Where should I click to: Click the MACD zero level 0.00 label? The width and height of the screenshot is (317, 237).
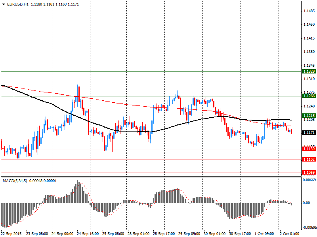[306, 203]
